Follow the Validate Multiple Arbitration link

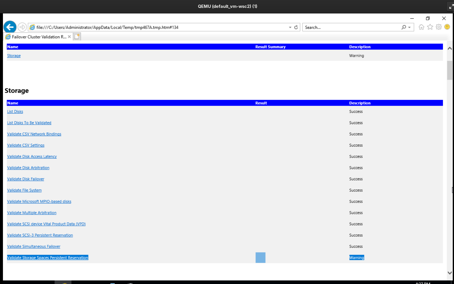(x=32, y=213)
